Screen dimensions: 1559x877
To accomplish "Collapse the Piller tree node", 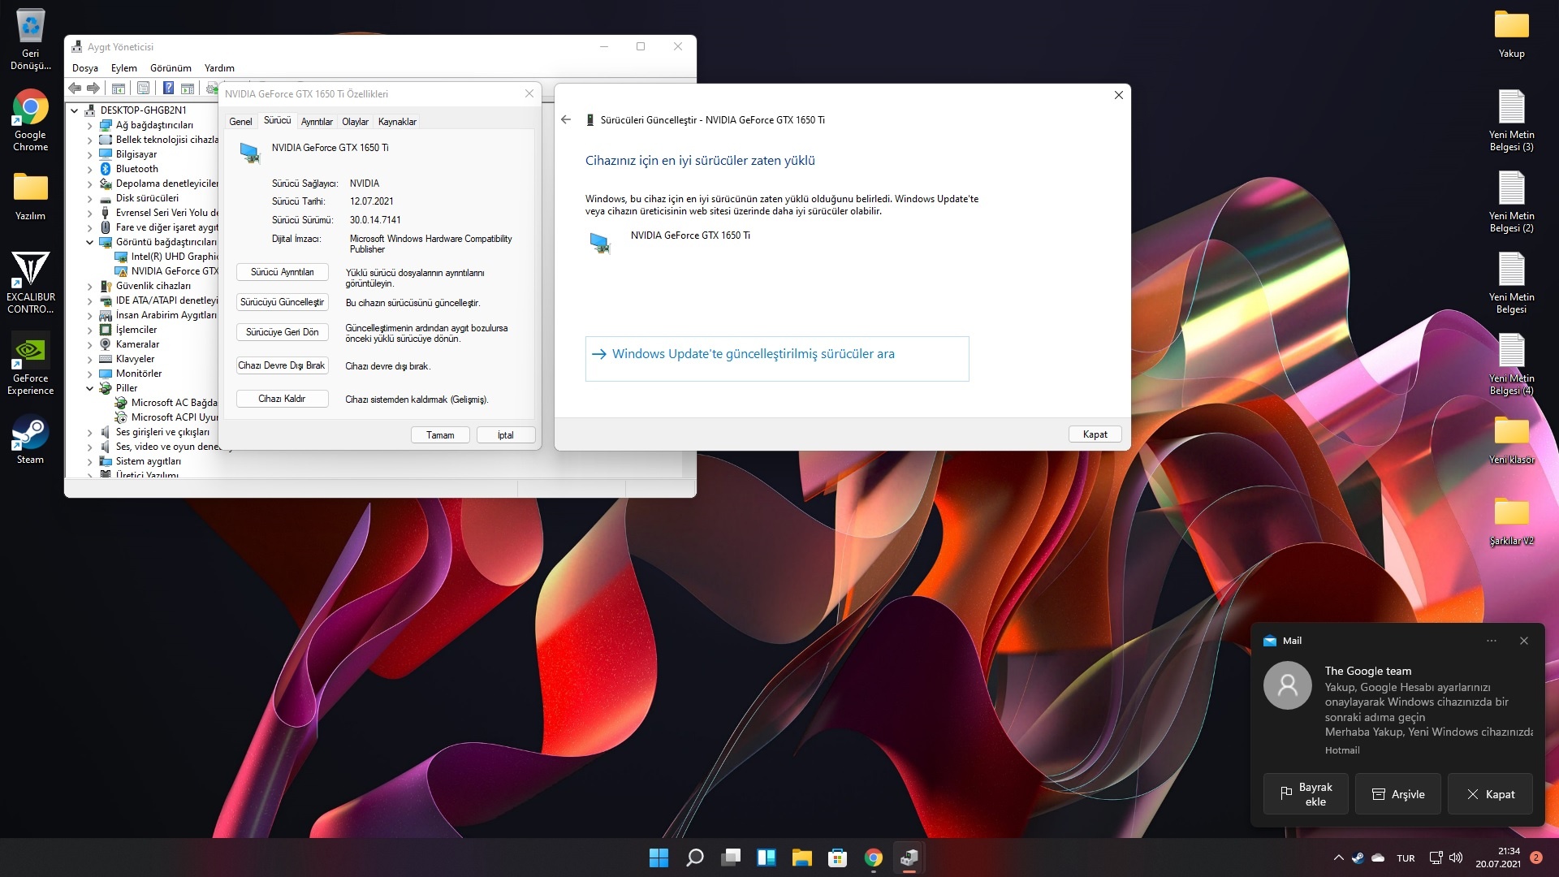I will click(90, 388).
